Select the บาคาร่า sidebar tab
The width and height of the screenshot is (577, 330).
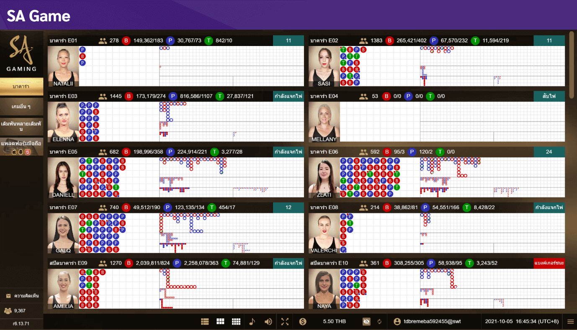coord(21,86)
